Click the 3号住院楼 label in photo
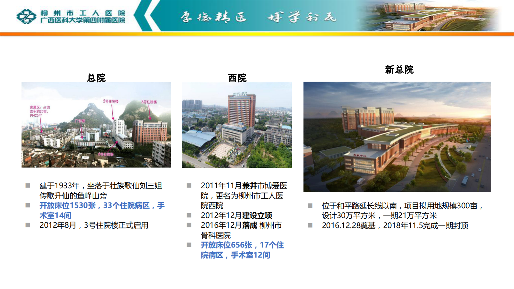The width and height of the screenshot is (514, 289). (x=149, y=102)
